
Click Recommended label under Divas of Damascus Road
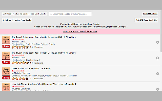click(18, 71)
